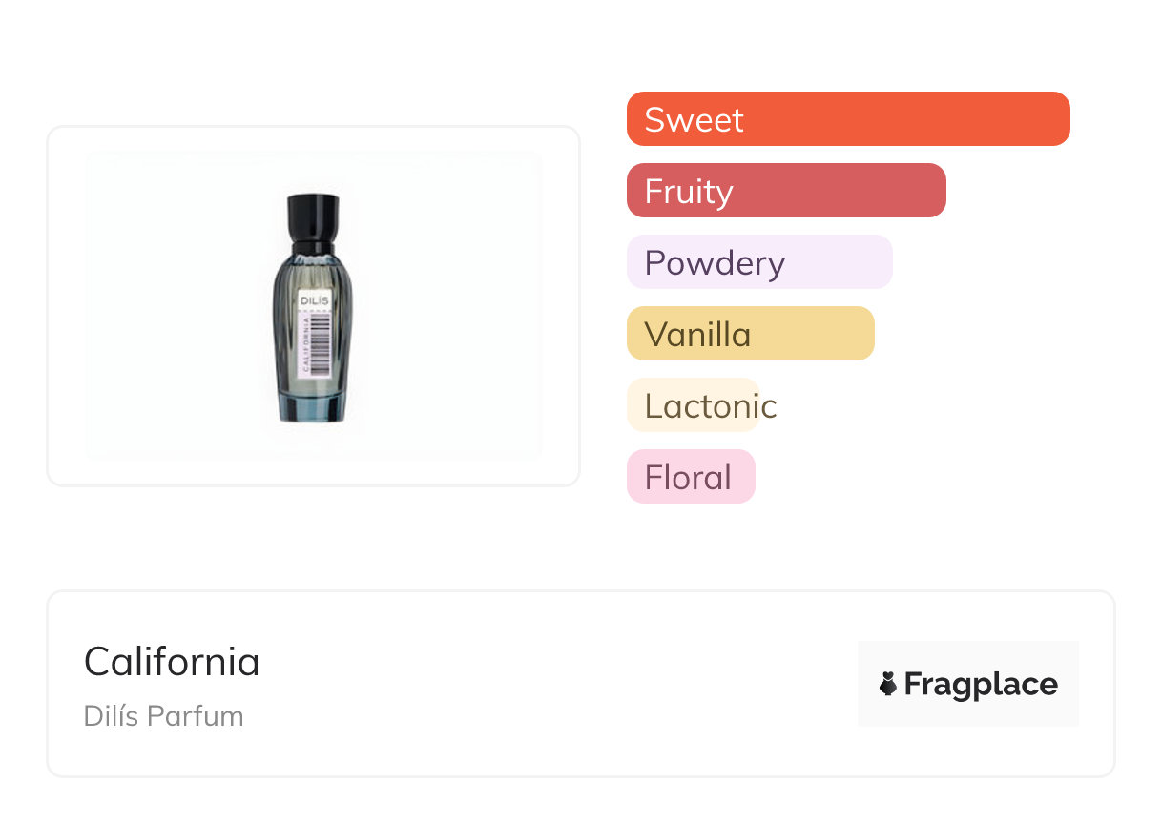Select the red Fruity accord bar

(x=785, y=191)
